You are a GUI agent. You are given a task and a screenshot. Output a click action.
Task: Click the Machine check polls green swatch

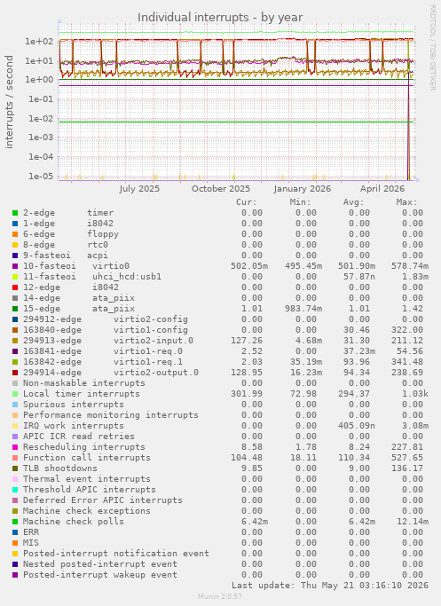pyautogui.click(x=15, y=522)
